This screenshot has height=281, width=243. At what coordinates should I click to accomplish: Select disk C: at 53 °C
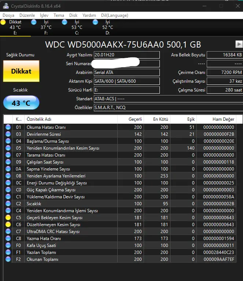click(77, 27)
